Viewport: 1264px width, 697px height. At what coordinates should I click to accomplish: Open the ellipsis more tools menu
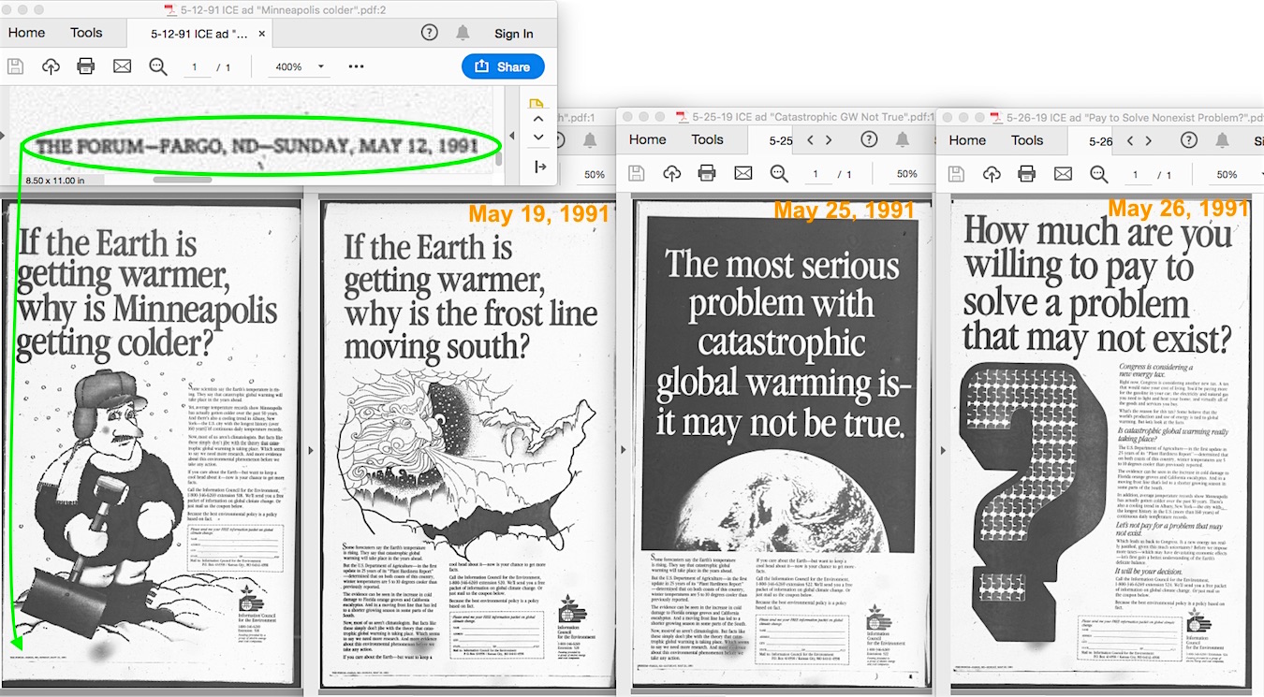coord(356,66)
